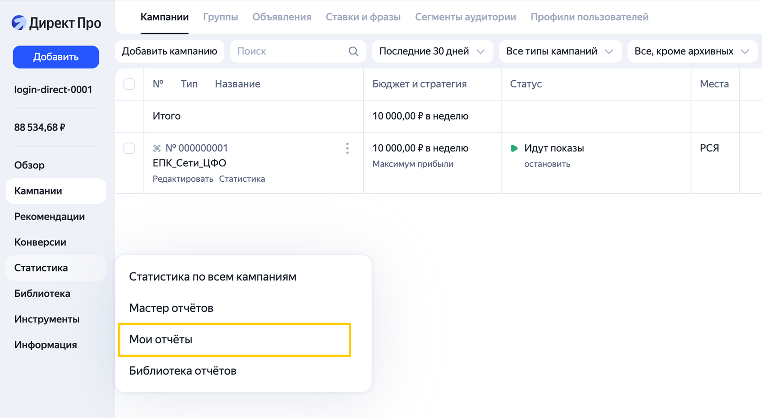Viewport: 762px width, 418px height.
Task: Click the green play status icon
Action: click(x=514, y=148)
